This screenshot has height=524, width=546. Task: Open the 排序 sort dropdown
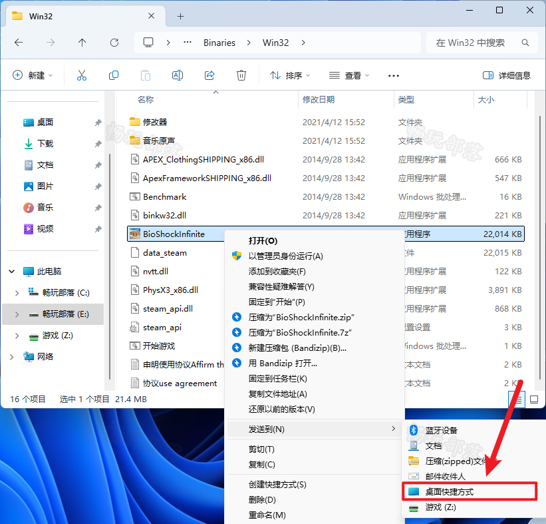pos(290,75)
